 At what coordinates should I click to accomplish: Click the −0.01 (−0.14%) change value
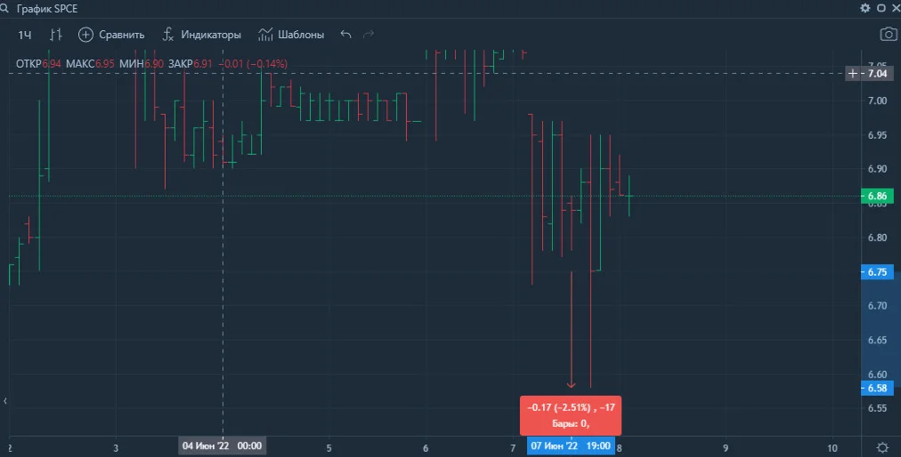point(253,64)
